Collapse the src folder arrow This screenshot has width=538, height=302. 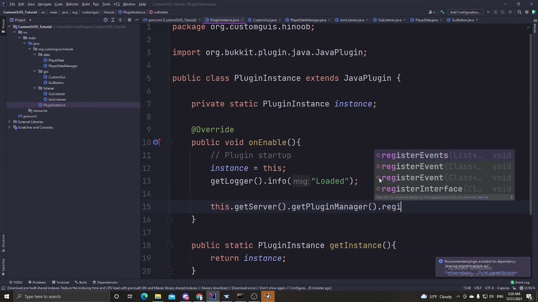click(14, 32)
